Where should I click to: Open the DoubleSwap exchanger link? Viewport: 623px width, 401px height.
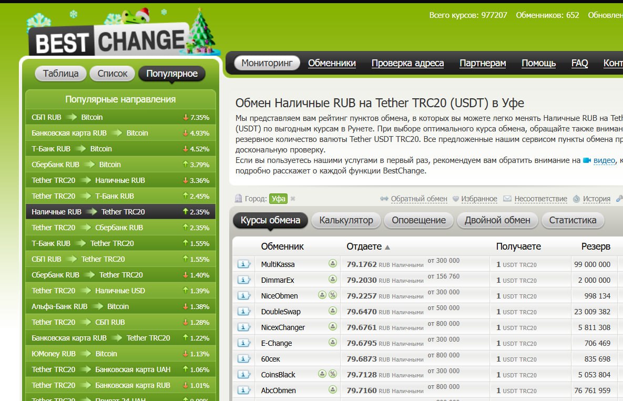click(281, 312)
